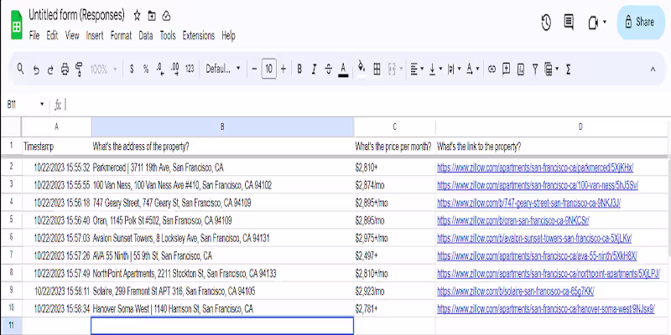Open the fill color picker
Screen dimensions: 671x335
[x=362, y=70]
